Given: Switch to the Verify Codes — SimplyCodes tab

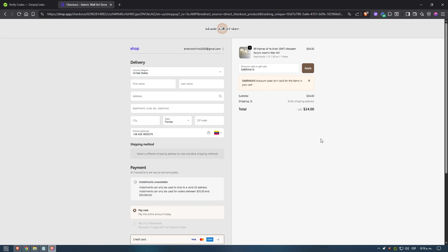Looking at the screenshot, I should tap(27, 5).
